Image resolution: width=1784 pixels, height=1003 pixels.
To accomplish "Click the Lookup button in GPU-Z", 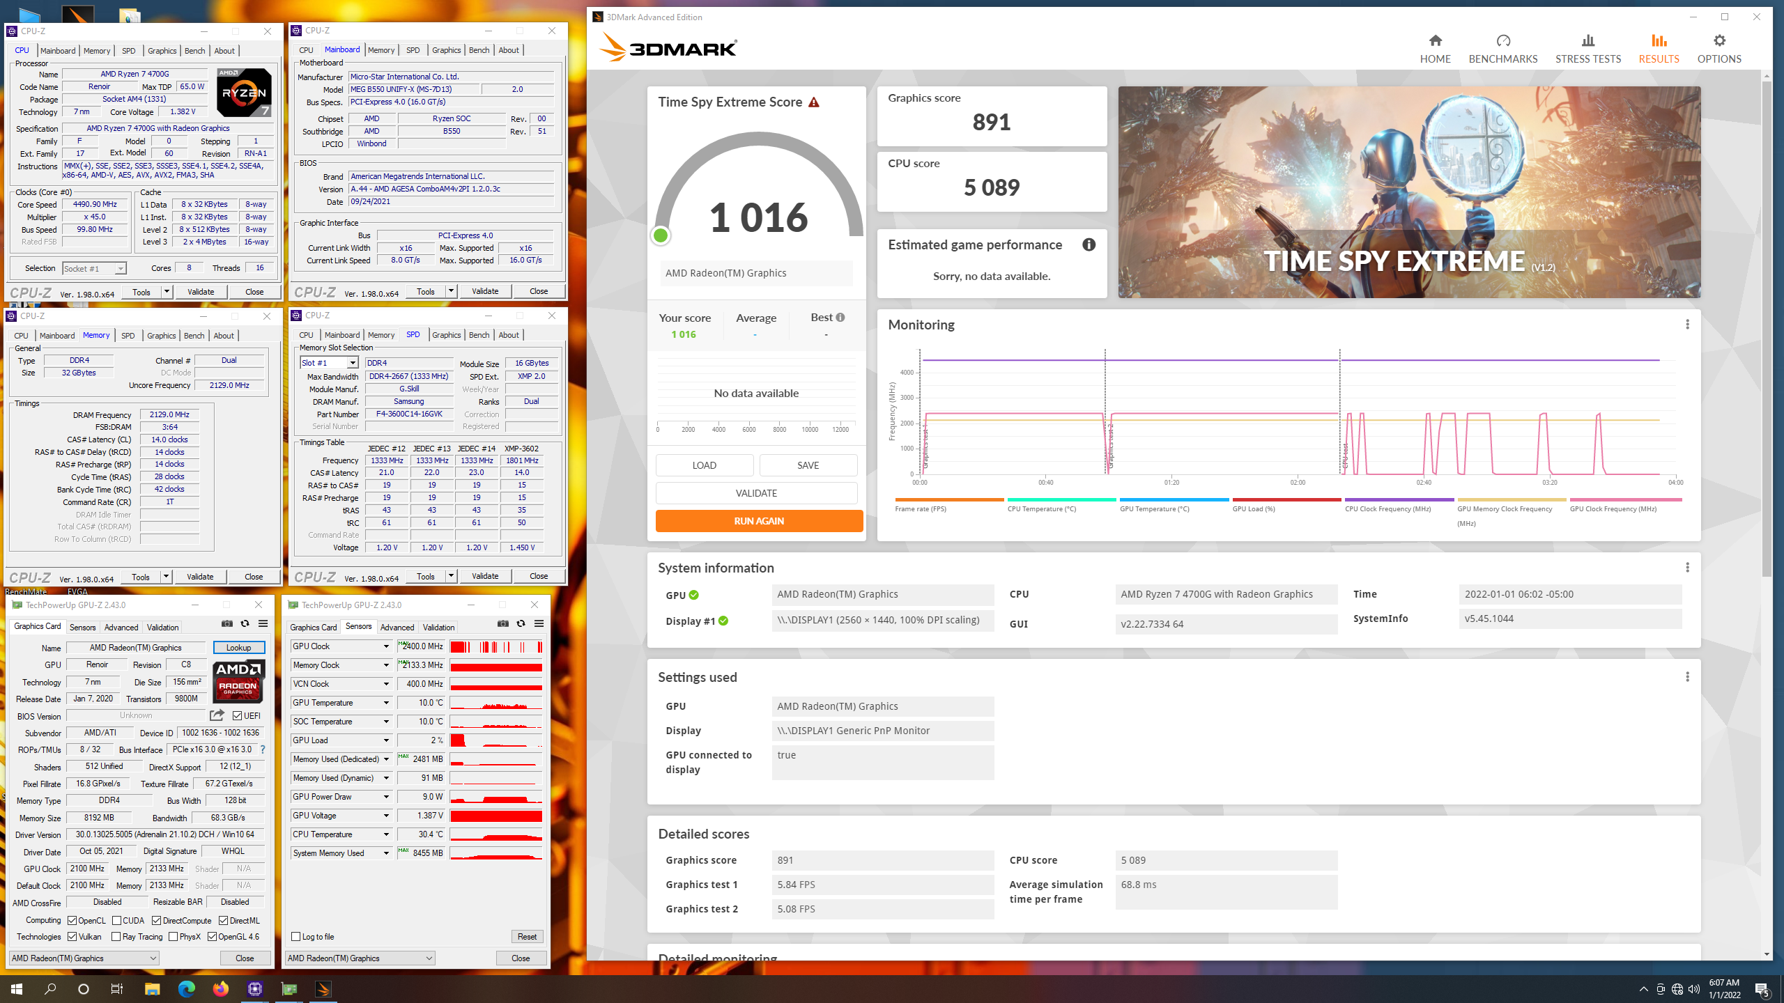I will coord(238,648).
